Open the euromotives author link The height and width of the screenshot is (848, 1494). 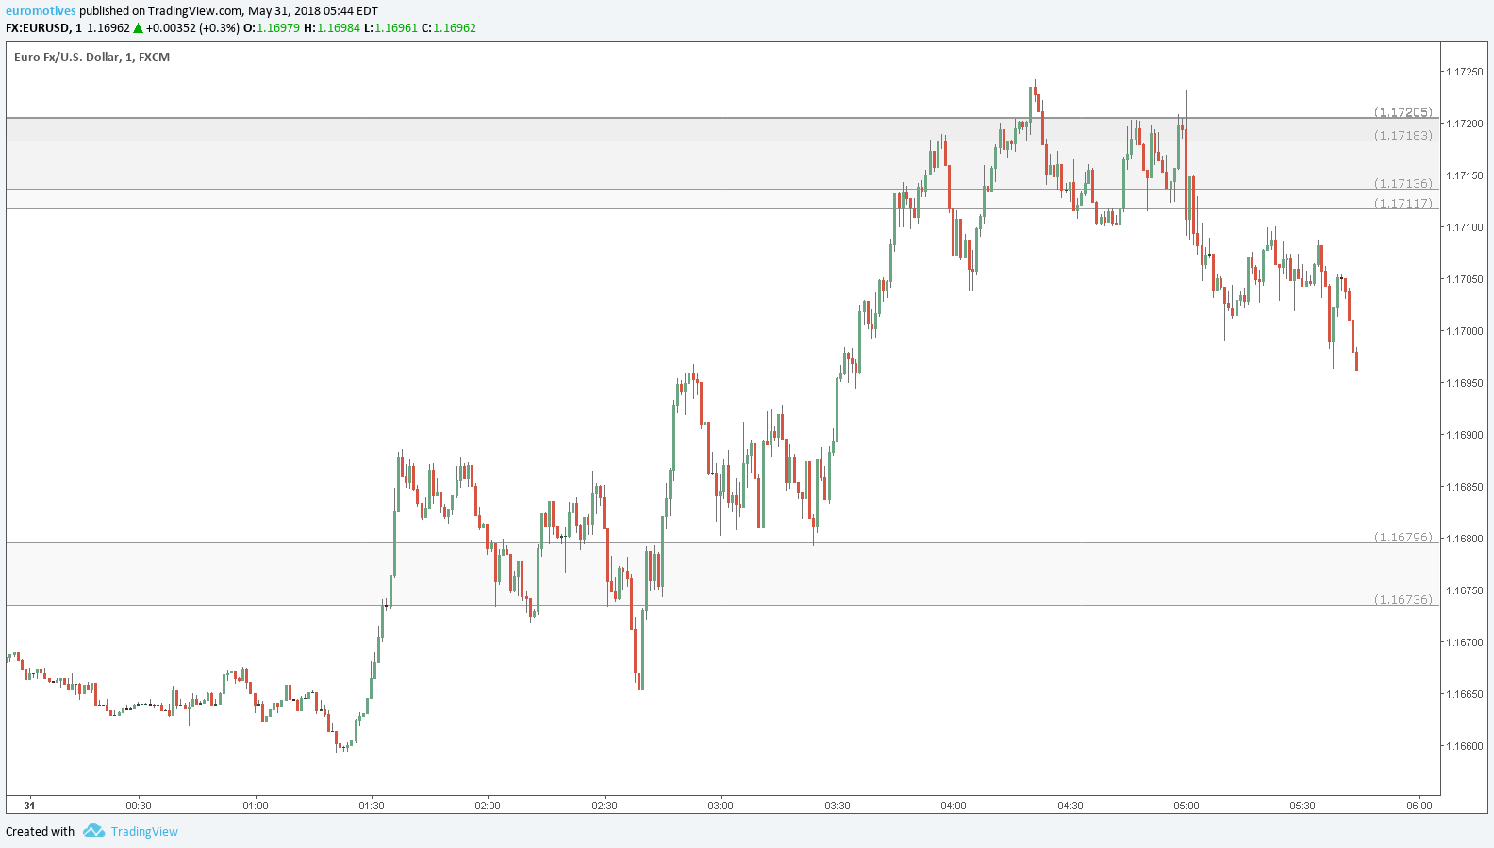tap(41, 11)
